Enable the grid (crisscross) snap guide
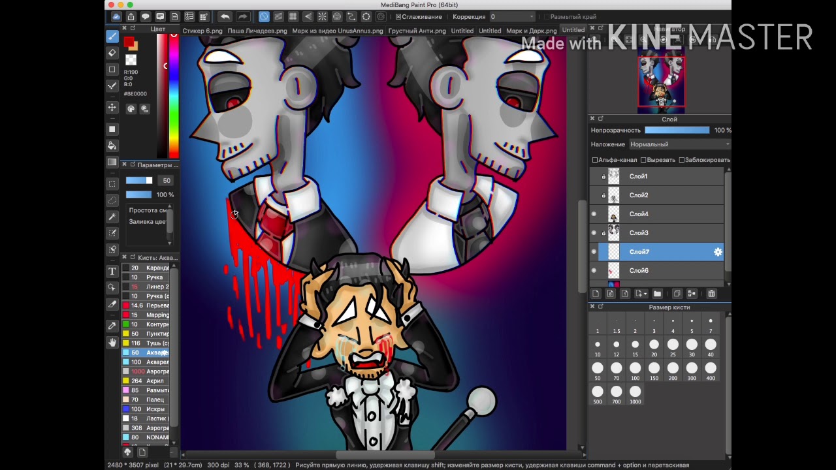The height and width of the screenshot is (470, 836). pyautogui.click(x=293, y=16)
